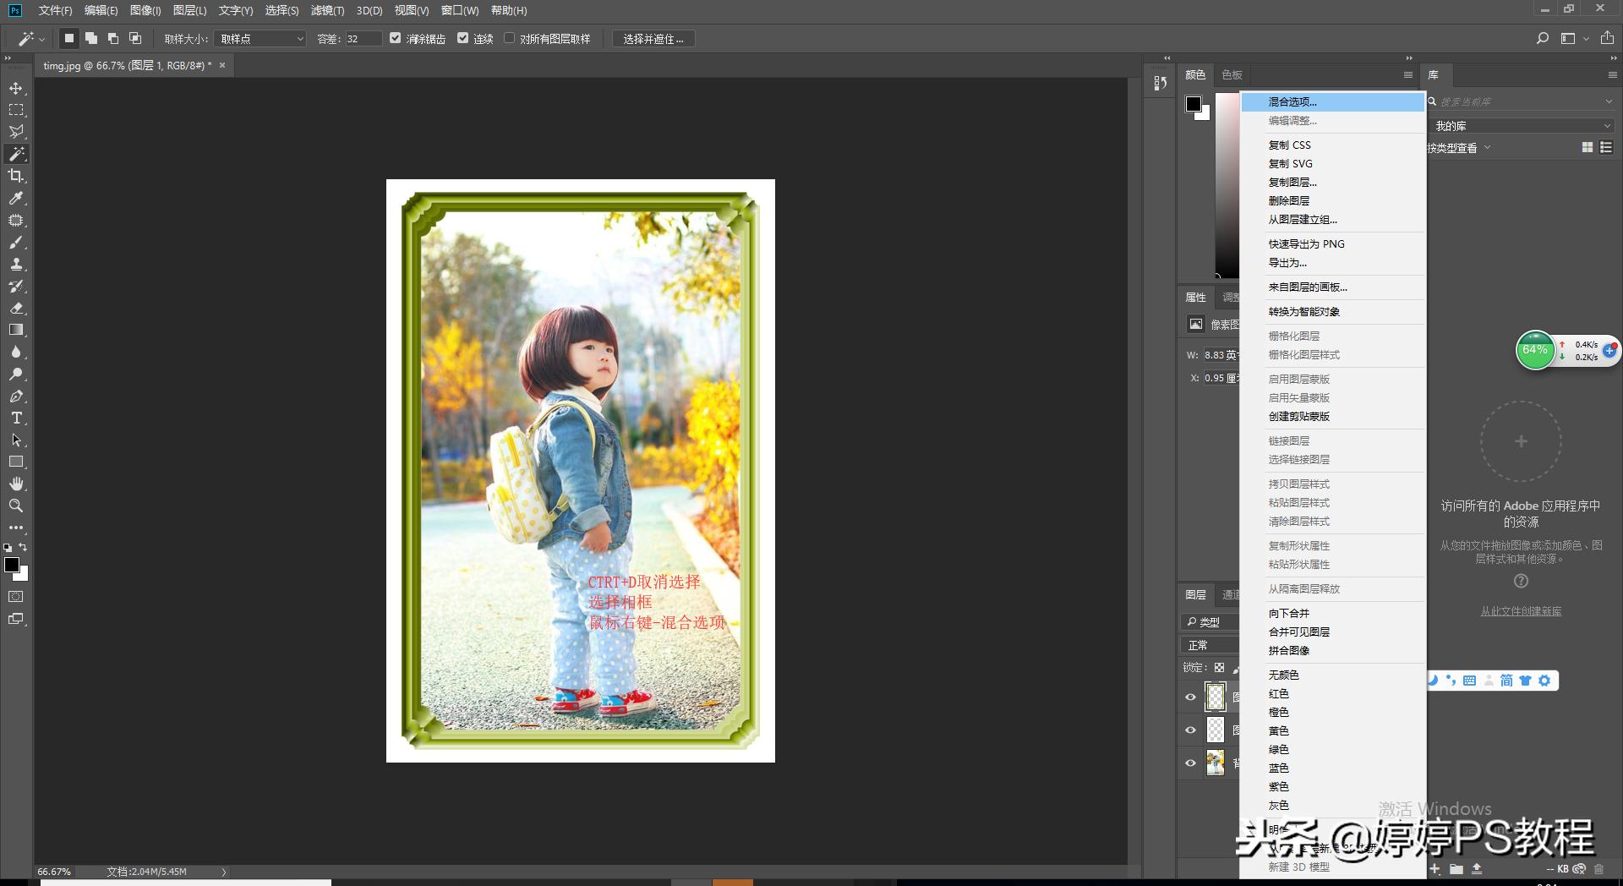Select the Crop tool
Screen dimensions: 1623x886
click(x=16, y=176)
